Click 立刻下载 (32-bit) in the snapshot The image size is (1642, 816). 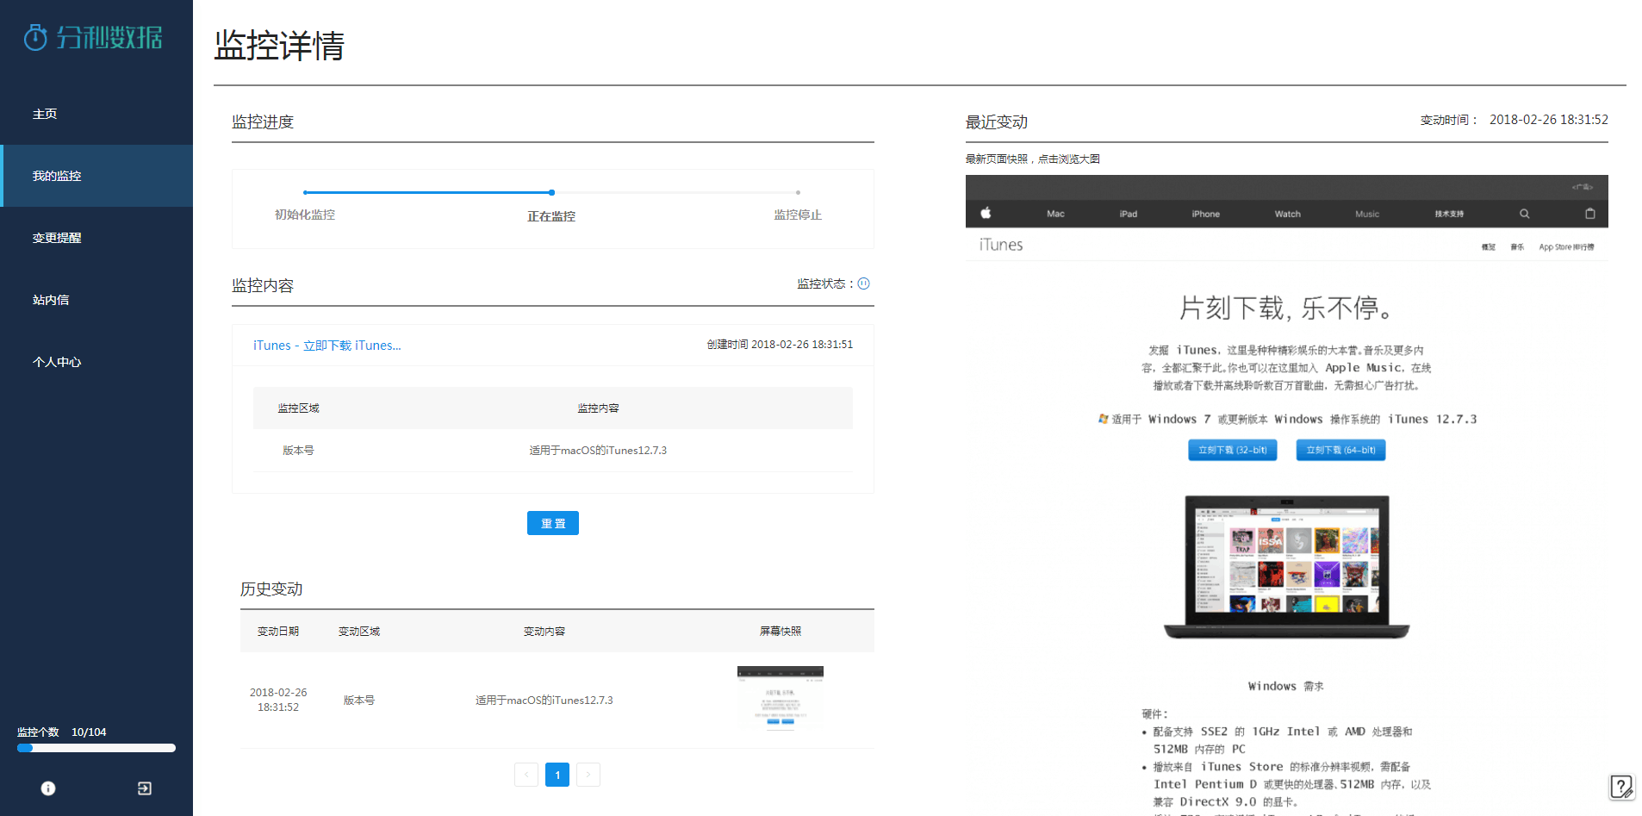[x=1233, y=450]
